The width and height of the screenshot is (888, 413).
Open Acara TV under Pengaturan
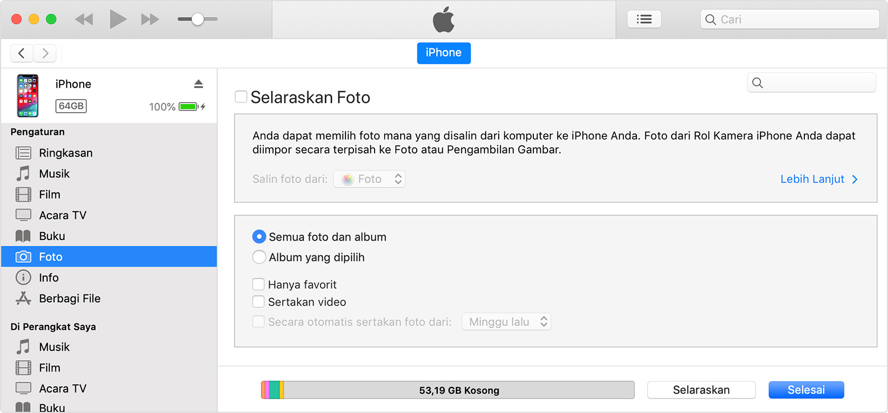(109, 215)
